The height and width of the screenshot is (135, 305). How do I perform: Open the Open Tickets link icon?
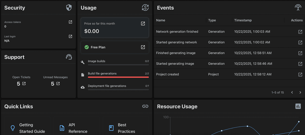pos(24,84)
